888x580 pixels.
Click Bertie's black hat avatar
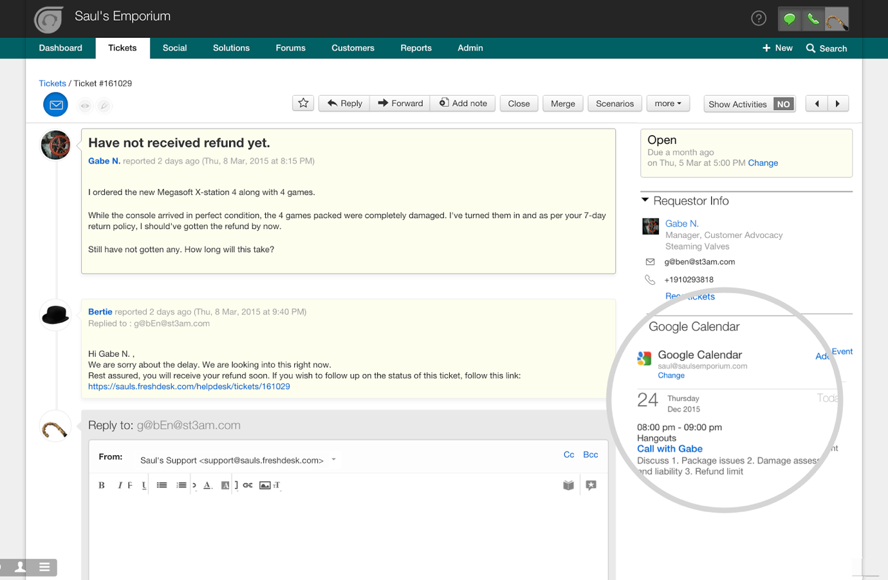55,315
